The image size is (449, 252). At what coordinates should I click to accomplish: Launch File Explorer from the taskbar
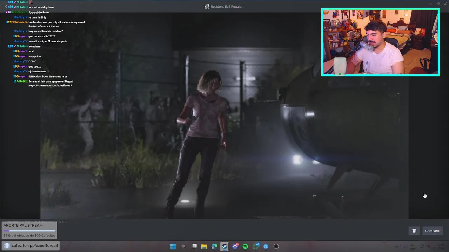coord(204,246)
